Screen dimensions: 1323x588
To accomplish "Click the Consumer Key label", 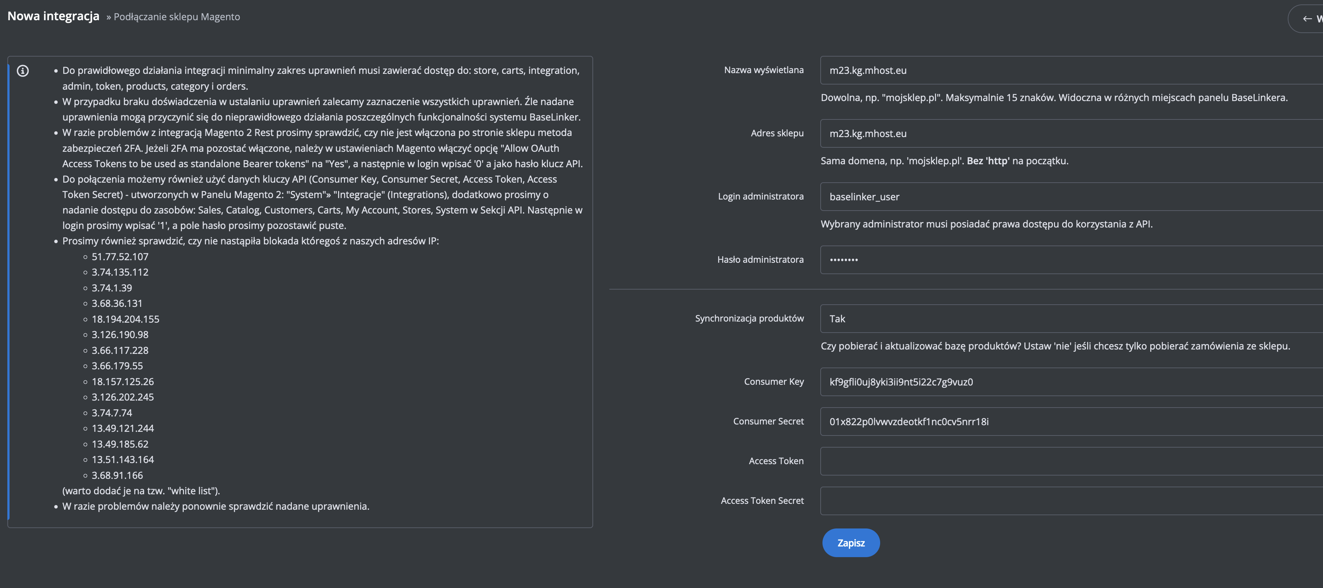I will pyautogui.click(x=774, y=381).
